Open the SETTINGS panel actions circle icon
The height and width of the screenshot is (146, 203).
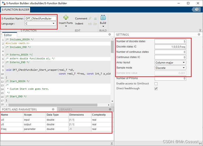199,34
